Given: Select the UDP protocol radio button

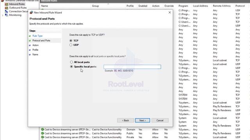Looking at the screenshot, I should [71, 45].
